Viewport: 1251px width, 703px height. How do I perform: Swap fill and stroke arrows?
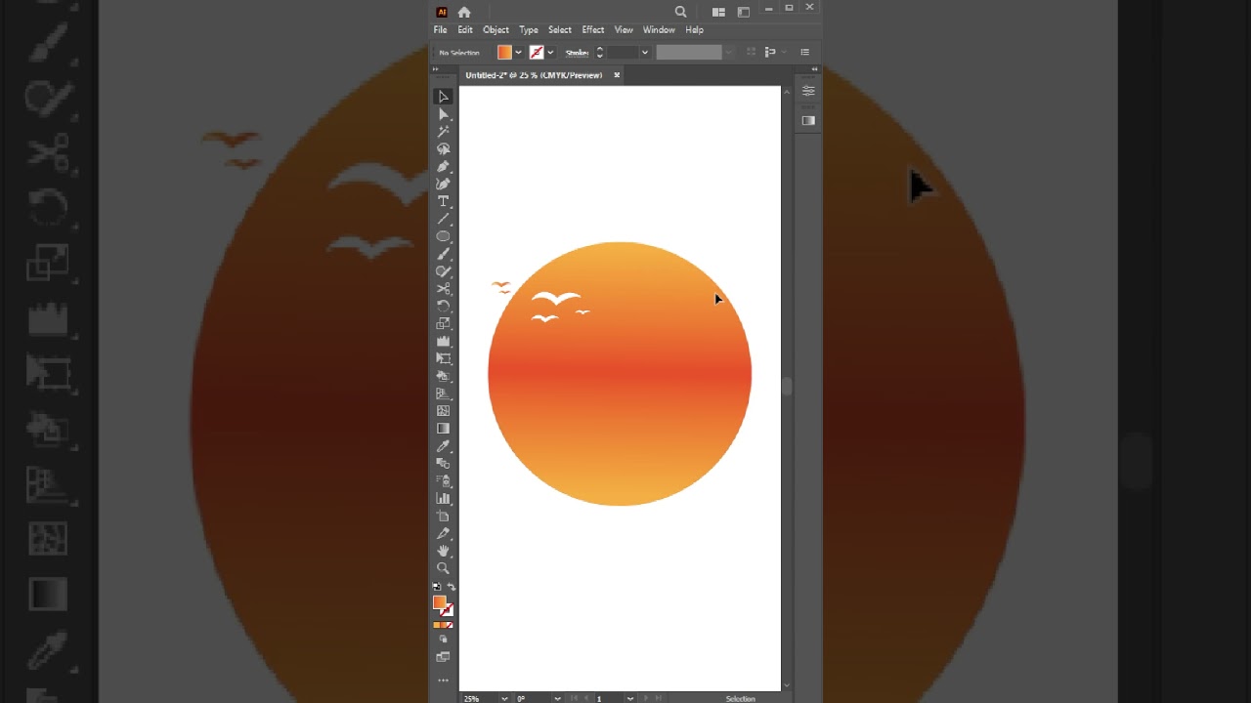tap(451, 587)
